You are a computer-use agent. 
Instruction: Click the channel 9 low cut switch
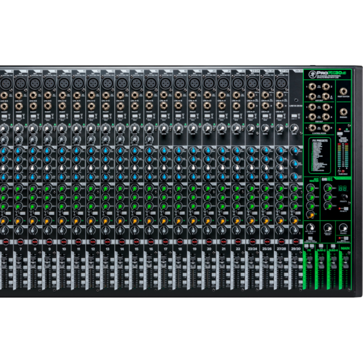click(x=48, y=116)
